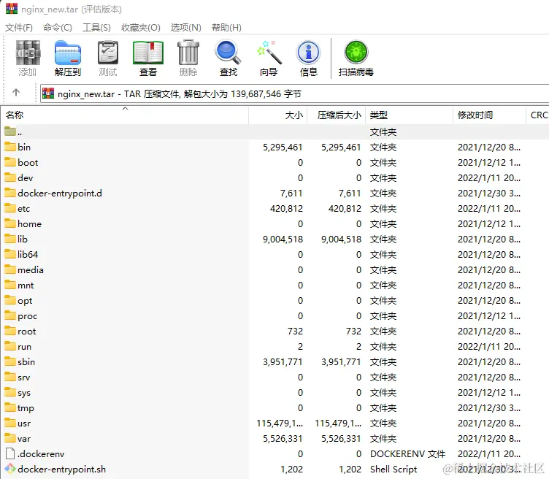549x479 pixels.
Task: Click the 5,526,331 size of var
Action: [x=283, y=438]
